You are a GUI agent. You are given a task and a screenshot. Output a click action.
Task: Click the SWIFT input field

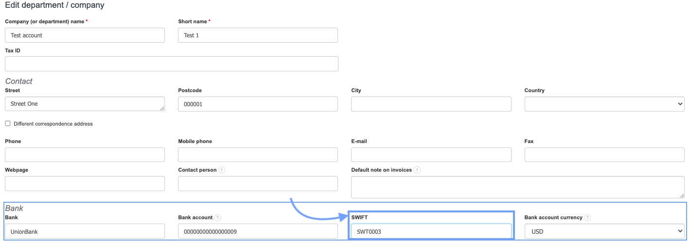[x=431, y=231]
